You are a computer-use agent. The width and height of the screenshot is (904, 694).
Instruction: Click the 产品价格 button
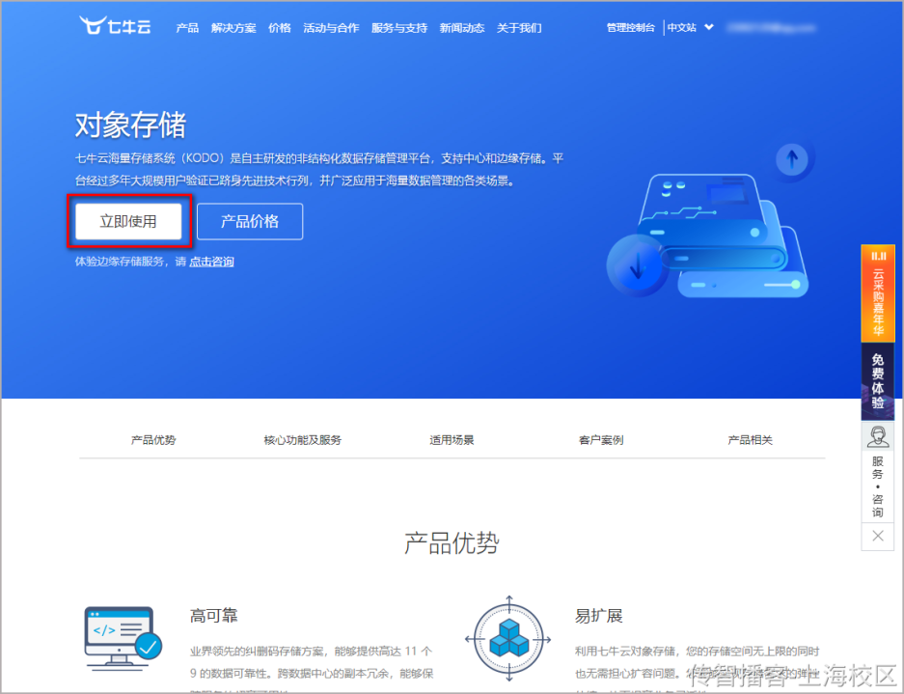[x=250, y=221]
